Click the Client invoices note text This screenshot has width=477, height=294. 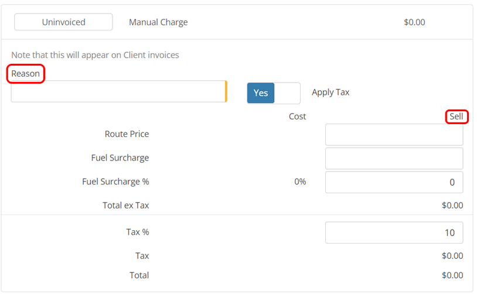pyautogui.click(x=95, y=55)
